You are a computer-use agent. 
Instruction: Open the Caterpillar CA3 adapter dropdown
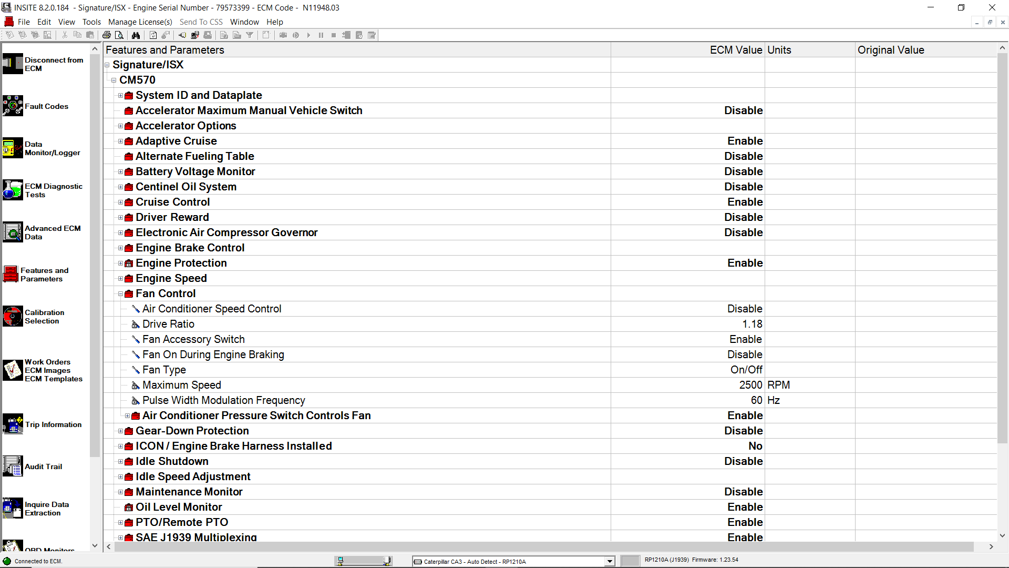pyautogui.click(x=609, y=561)
